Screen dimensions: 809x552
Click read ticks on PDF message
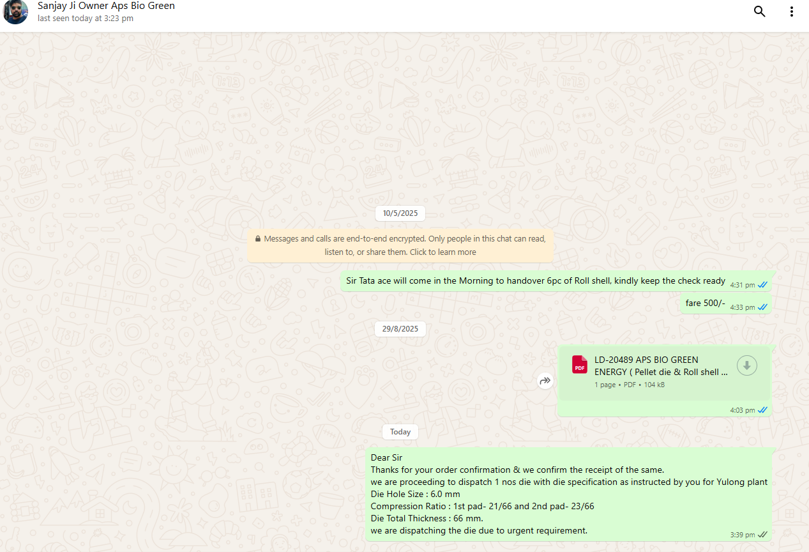coord(762,410)
